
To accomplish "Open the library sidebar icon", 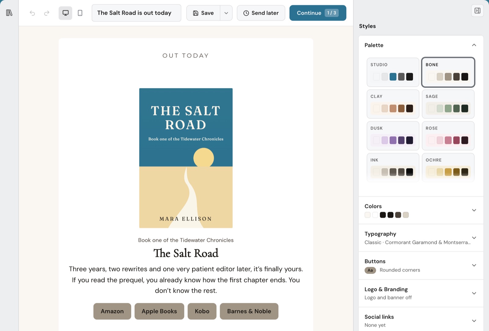I will pyautogui.click(x=9, y=13).
